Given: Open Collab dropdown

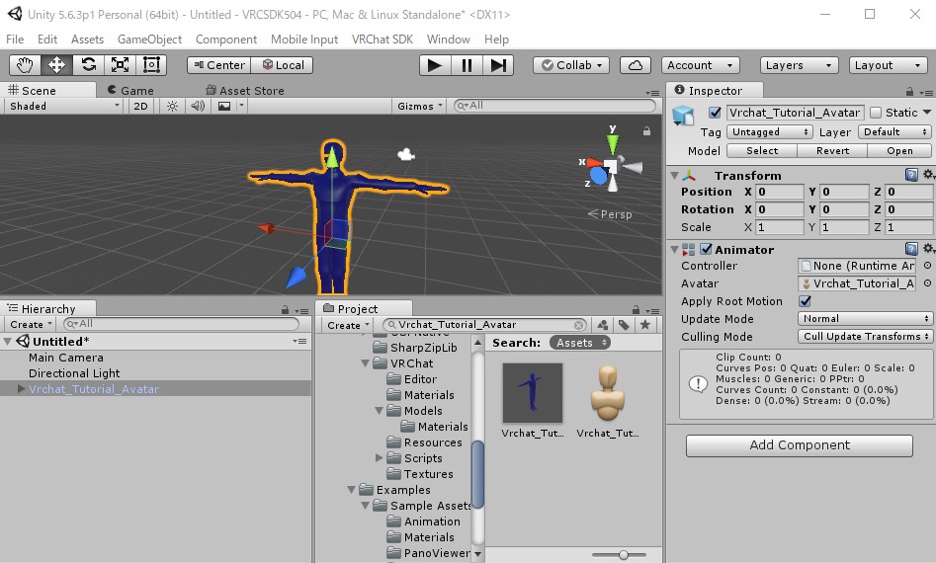Looking at the screenshot, I should point(570,65).
